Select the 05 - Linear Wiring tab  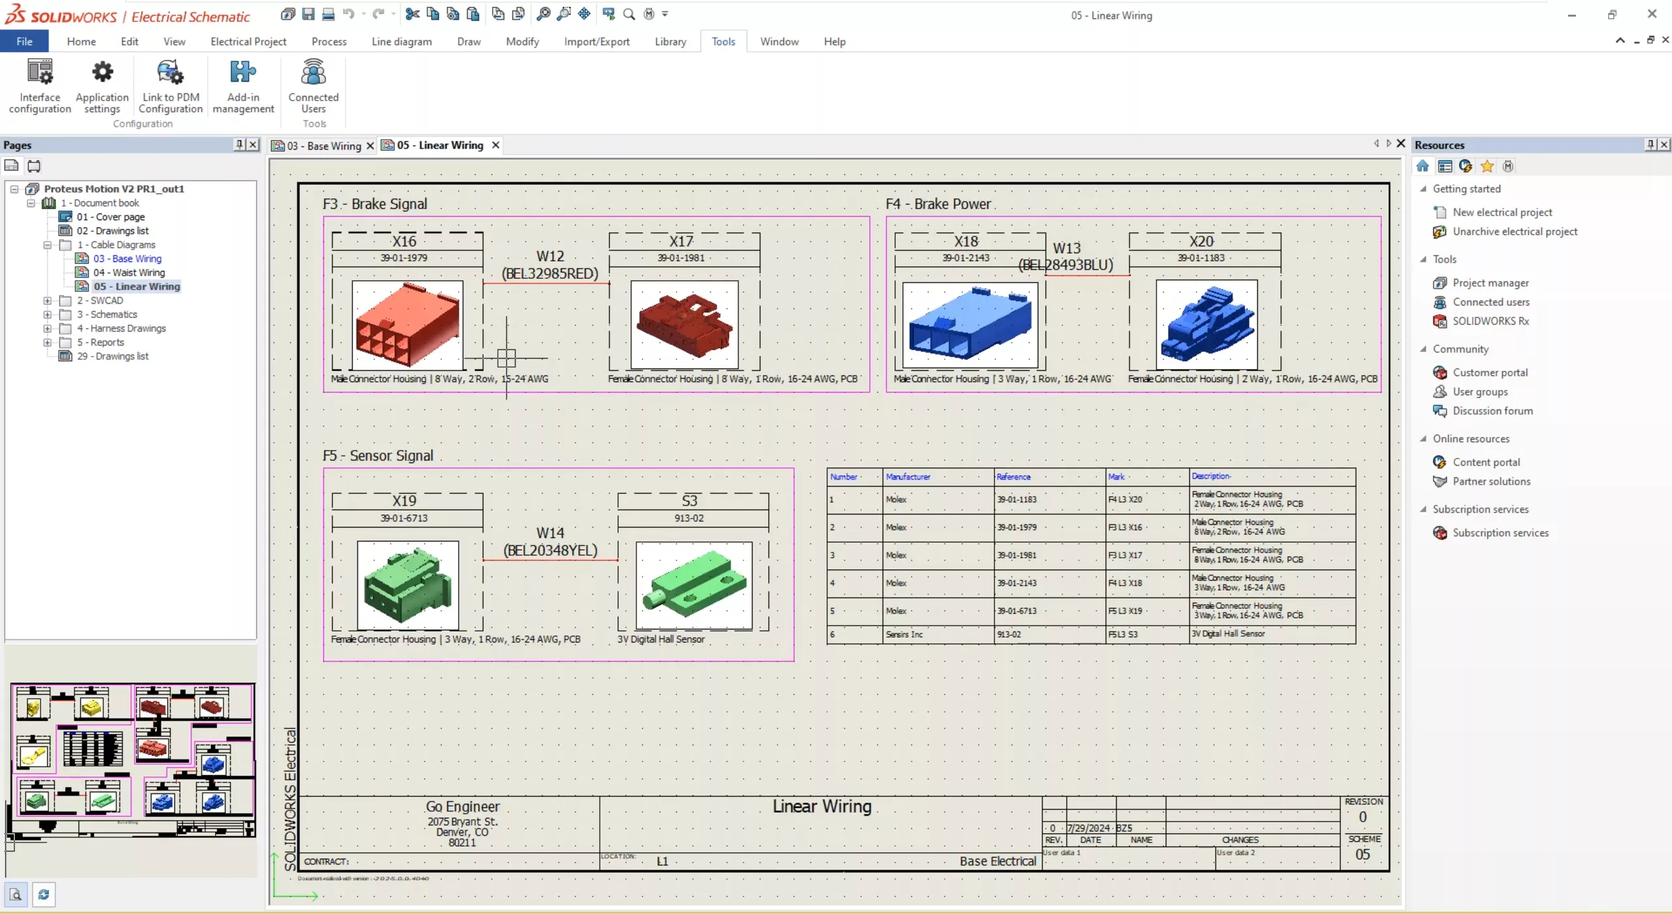tap(438, 145)
